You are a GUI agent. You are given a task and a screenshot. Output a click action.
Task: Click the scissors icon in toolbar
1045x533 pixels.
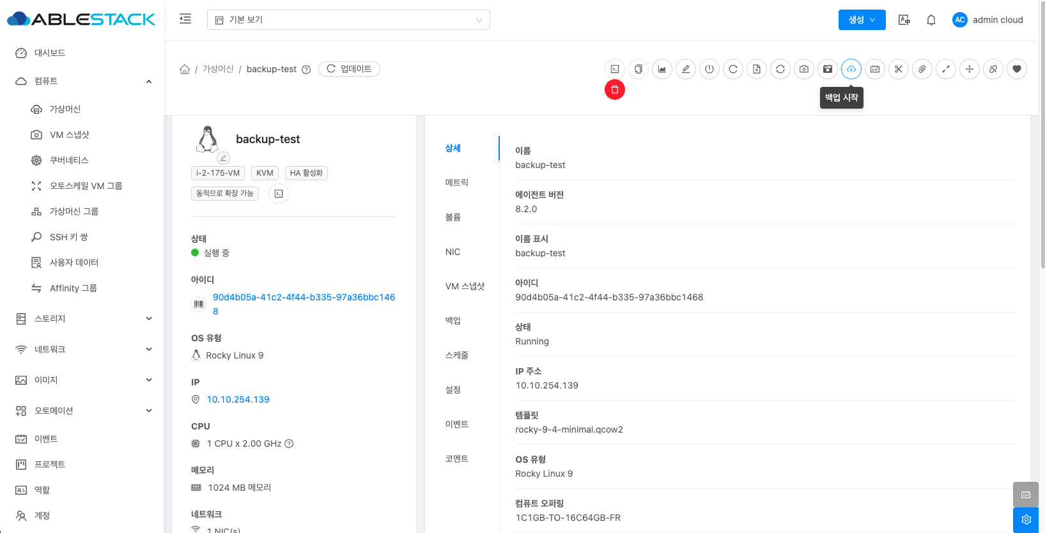pos(898,69)
